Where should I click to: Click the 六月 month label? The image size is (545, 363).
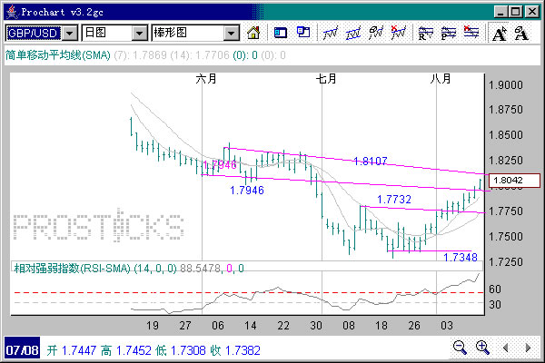[x=206, y=79]
